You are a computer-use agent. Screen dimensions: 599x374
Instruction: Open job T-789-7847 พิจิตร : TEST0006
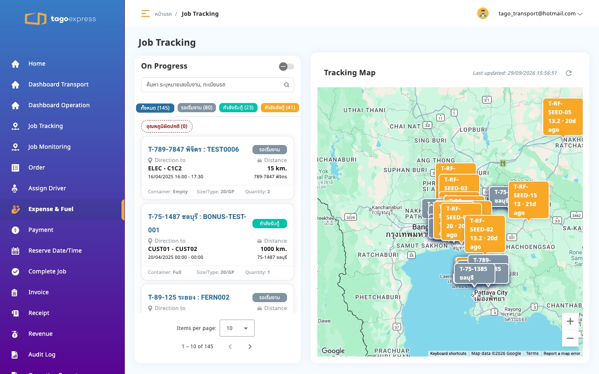(x=193, y=150)
